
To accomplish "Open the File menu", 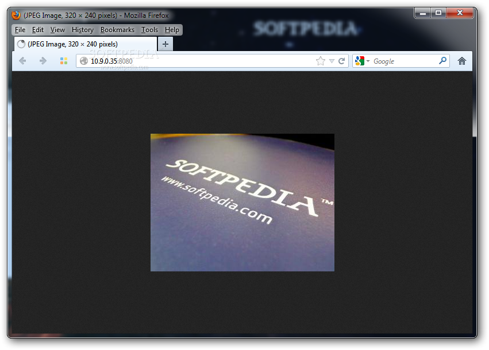I will [x=20, y=30].
